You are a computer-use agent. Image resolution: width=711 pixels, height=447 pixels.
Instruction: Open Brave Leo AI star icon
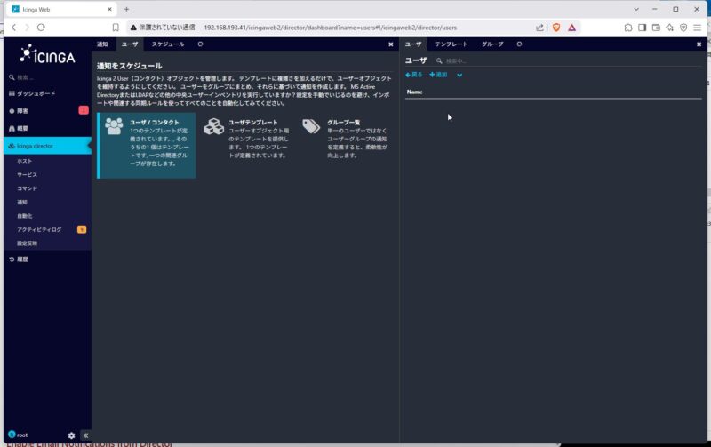pos(670,28)
